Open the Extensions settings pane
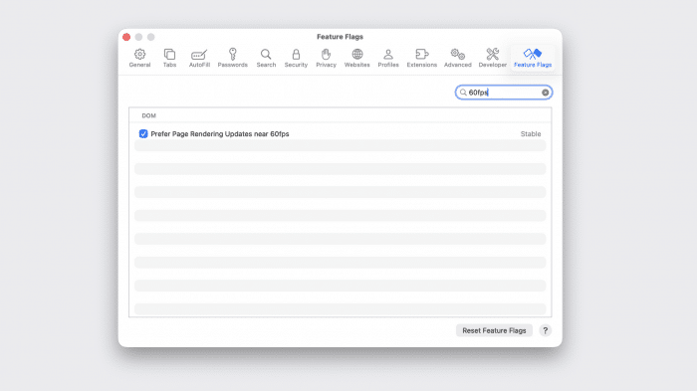Image resolution: width=697 pixels, height=391 pixels. point(422,59)
